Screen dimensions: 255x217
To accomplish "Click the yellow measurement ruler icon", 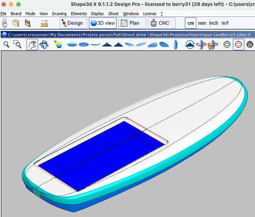I will [x=44, y=23].
